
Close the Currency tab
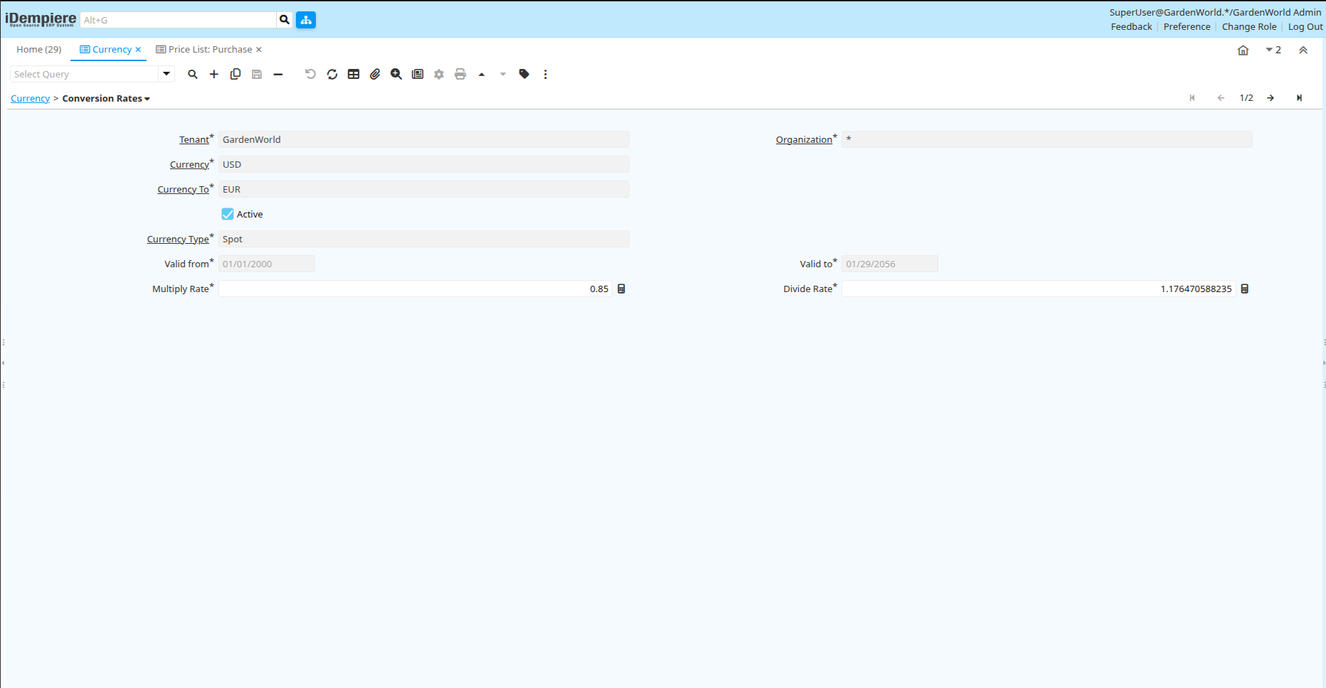138,49
